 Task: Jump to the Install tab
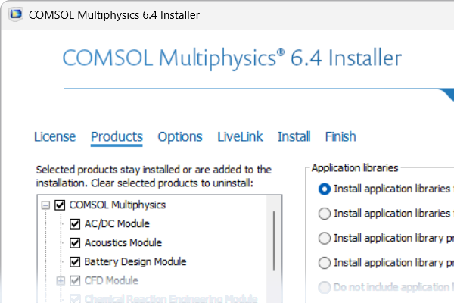pyautogui.click(x=294, y=137)
